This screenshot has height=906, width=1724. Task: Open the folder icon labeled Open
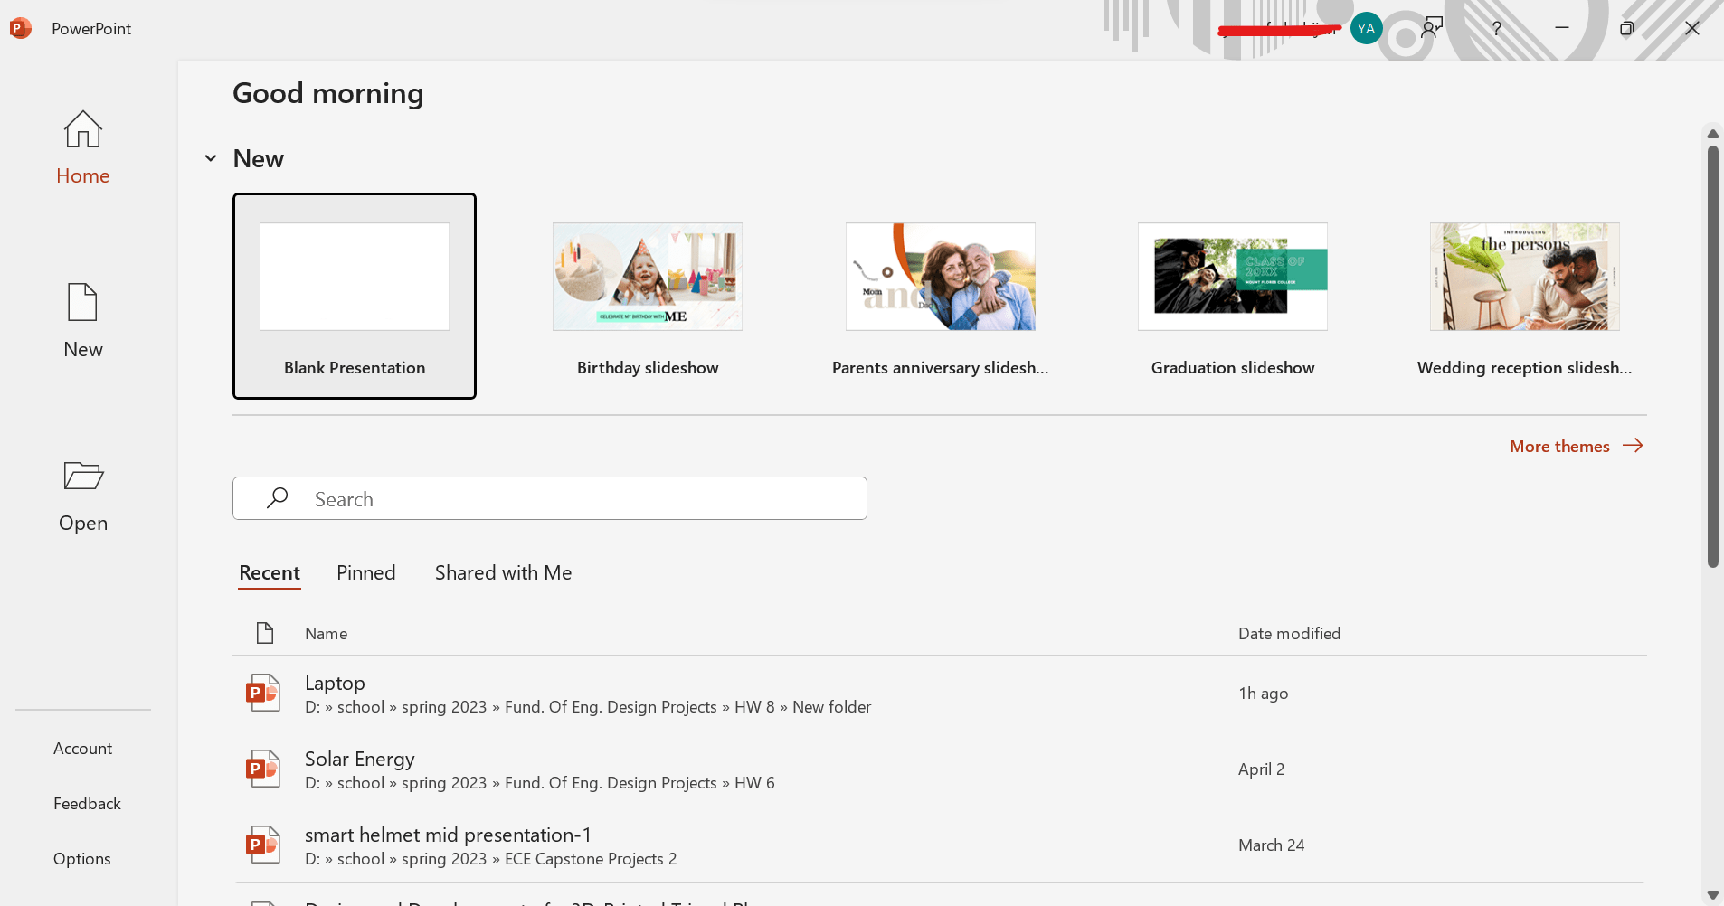(83, 476)
